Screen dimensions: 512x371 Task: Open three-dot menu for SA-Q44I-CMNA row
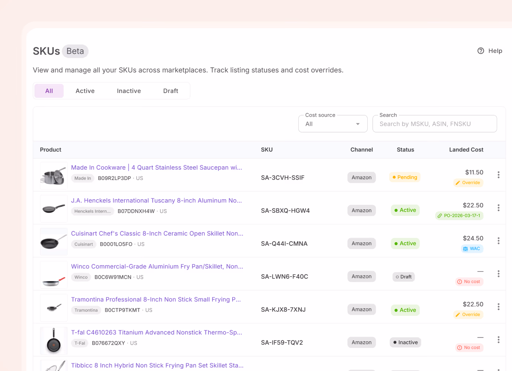tap(498, 241)
